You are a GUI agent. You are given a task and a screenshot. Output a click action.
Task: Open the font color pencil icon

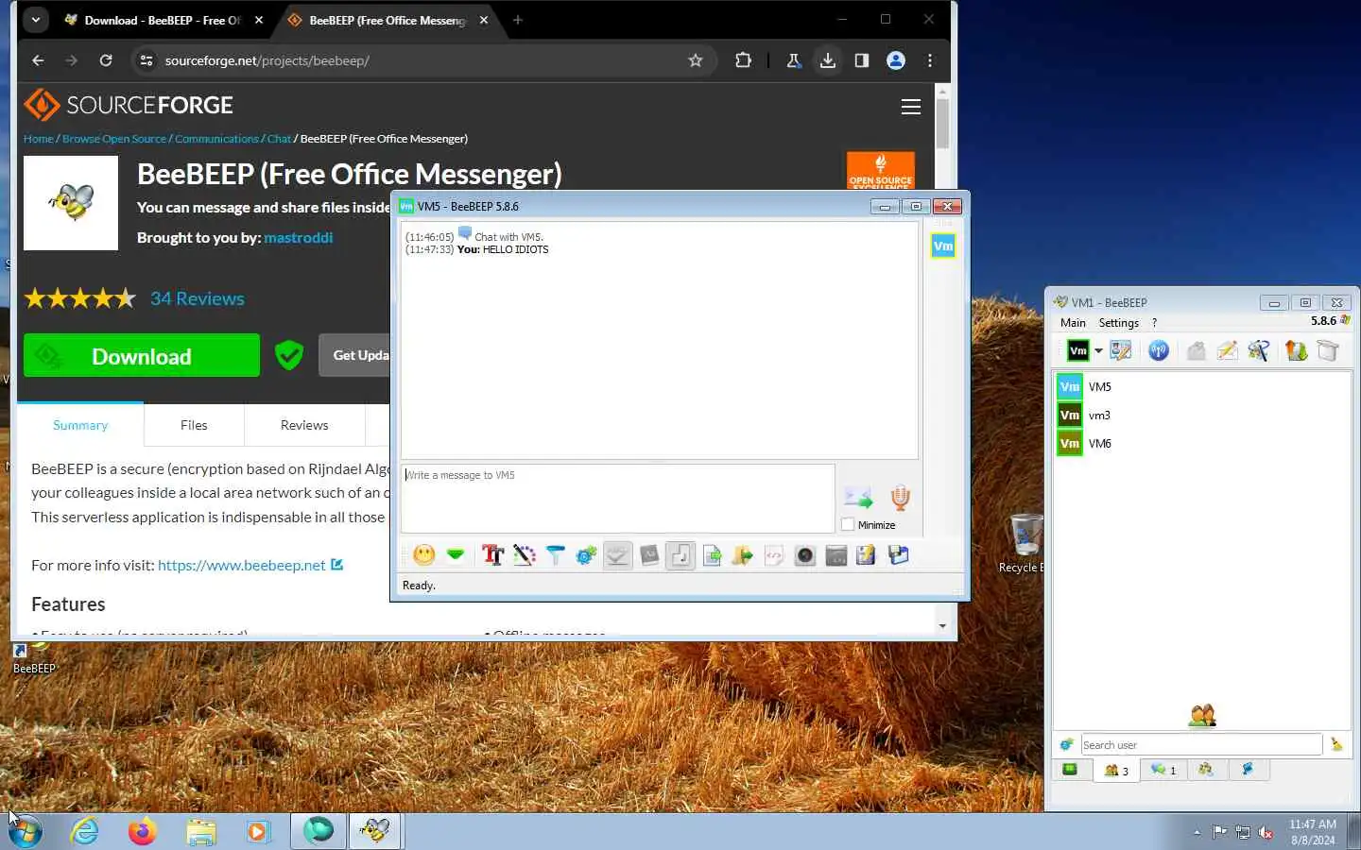525,555
